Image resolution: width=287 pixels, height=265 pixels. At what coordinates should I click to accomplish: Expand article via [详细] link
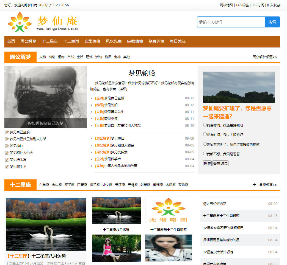click(123, 89)
